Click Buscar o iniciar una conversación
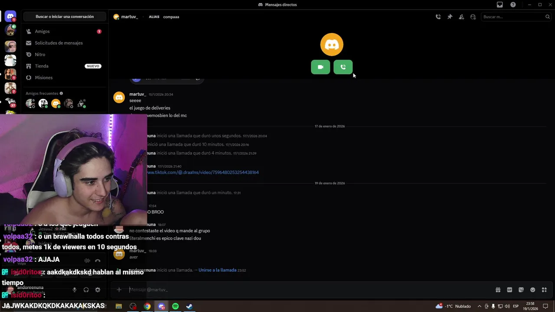Screen dimensions: 555x312 click(x=65, y=16)
